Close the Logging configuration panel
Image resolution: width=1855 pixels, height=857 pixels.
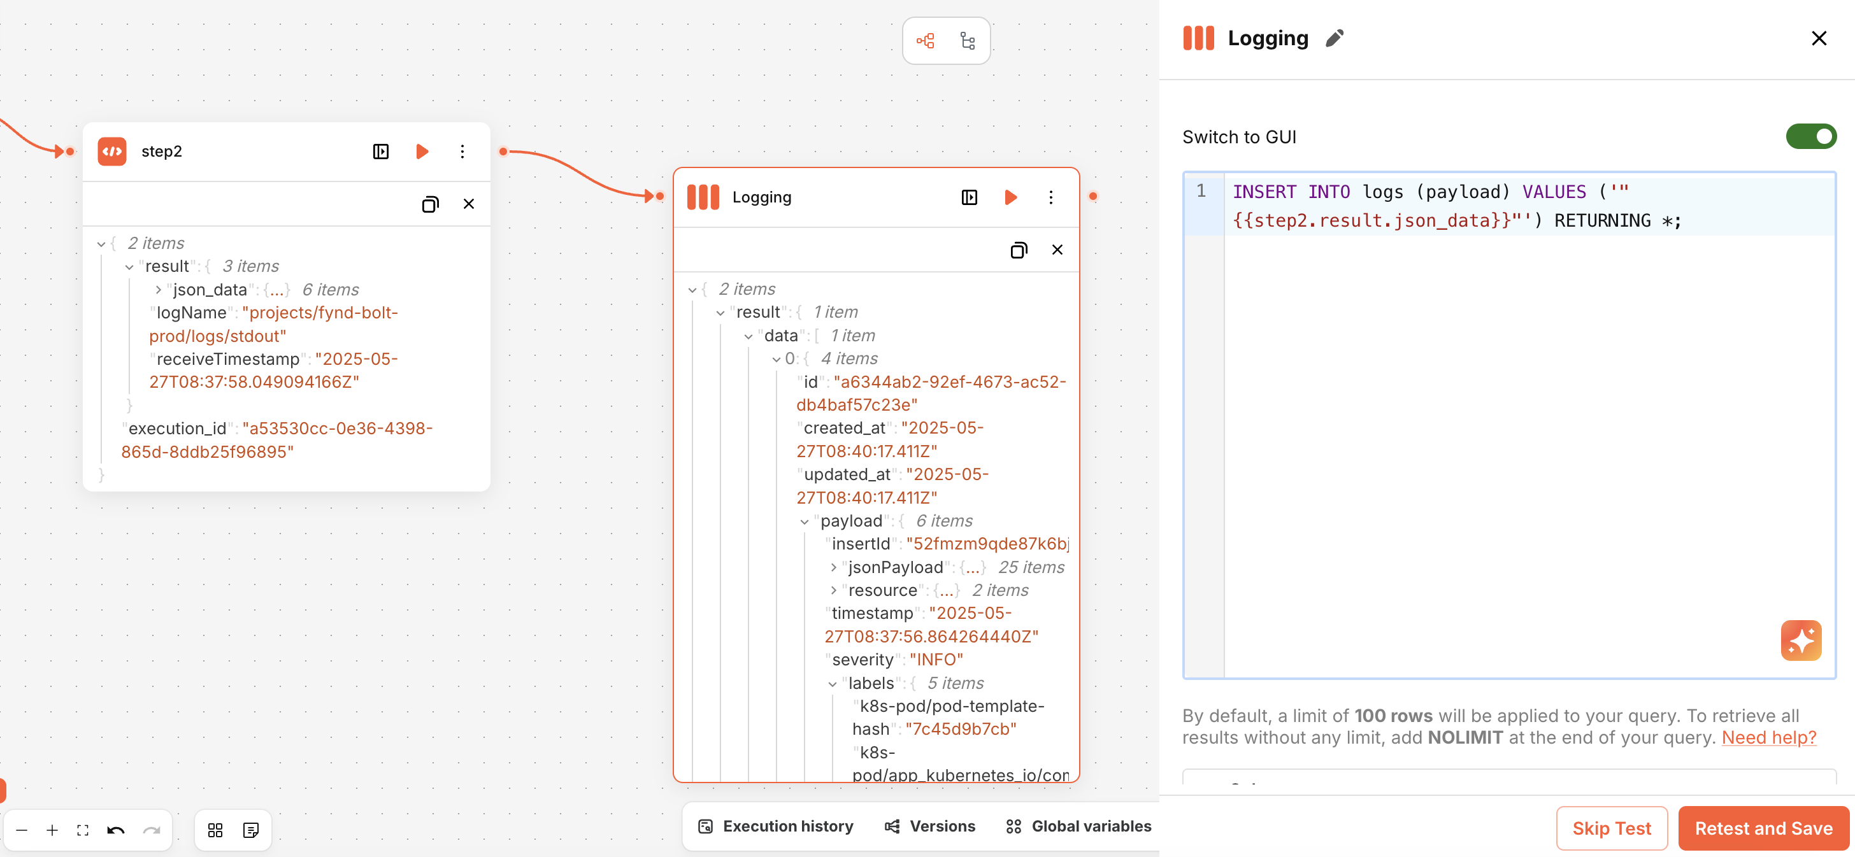(1819, 38)
